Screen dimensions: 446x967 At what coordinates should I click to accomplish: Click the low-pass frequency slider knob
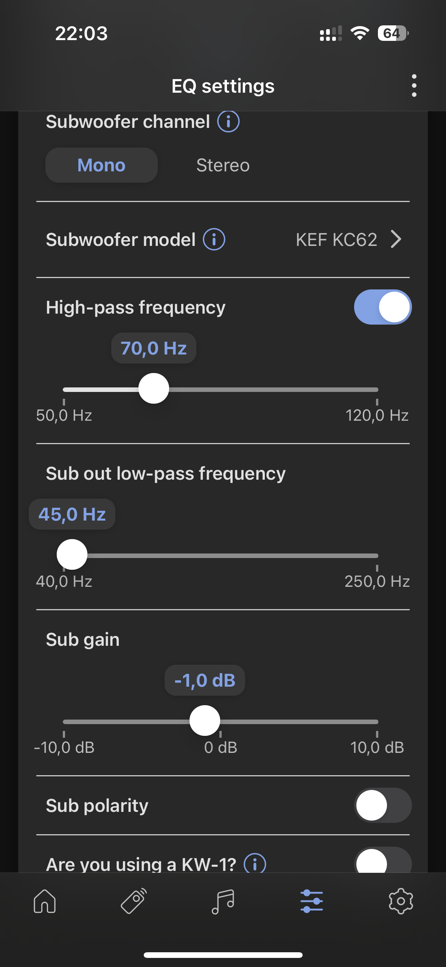tap(72, 555)
